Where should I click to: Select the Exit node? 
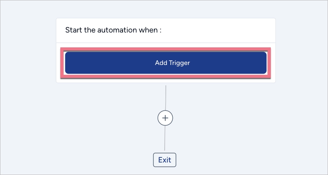[x=165, y=160]
